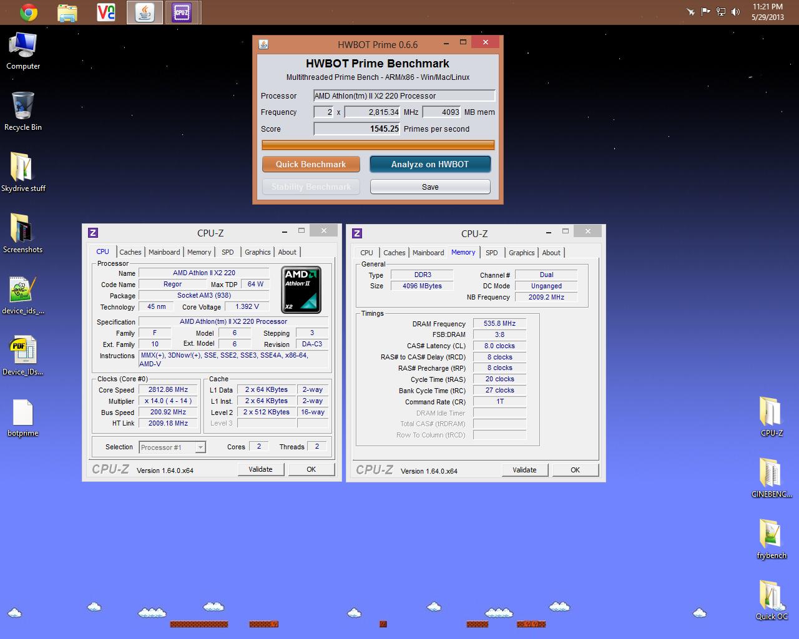Select the Device_IDs PDF file icon

(23, 356)
